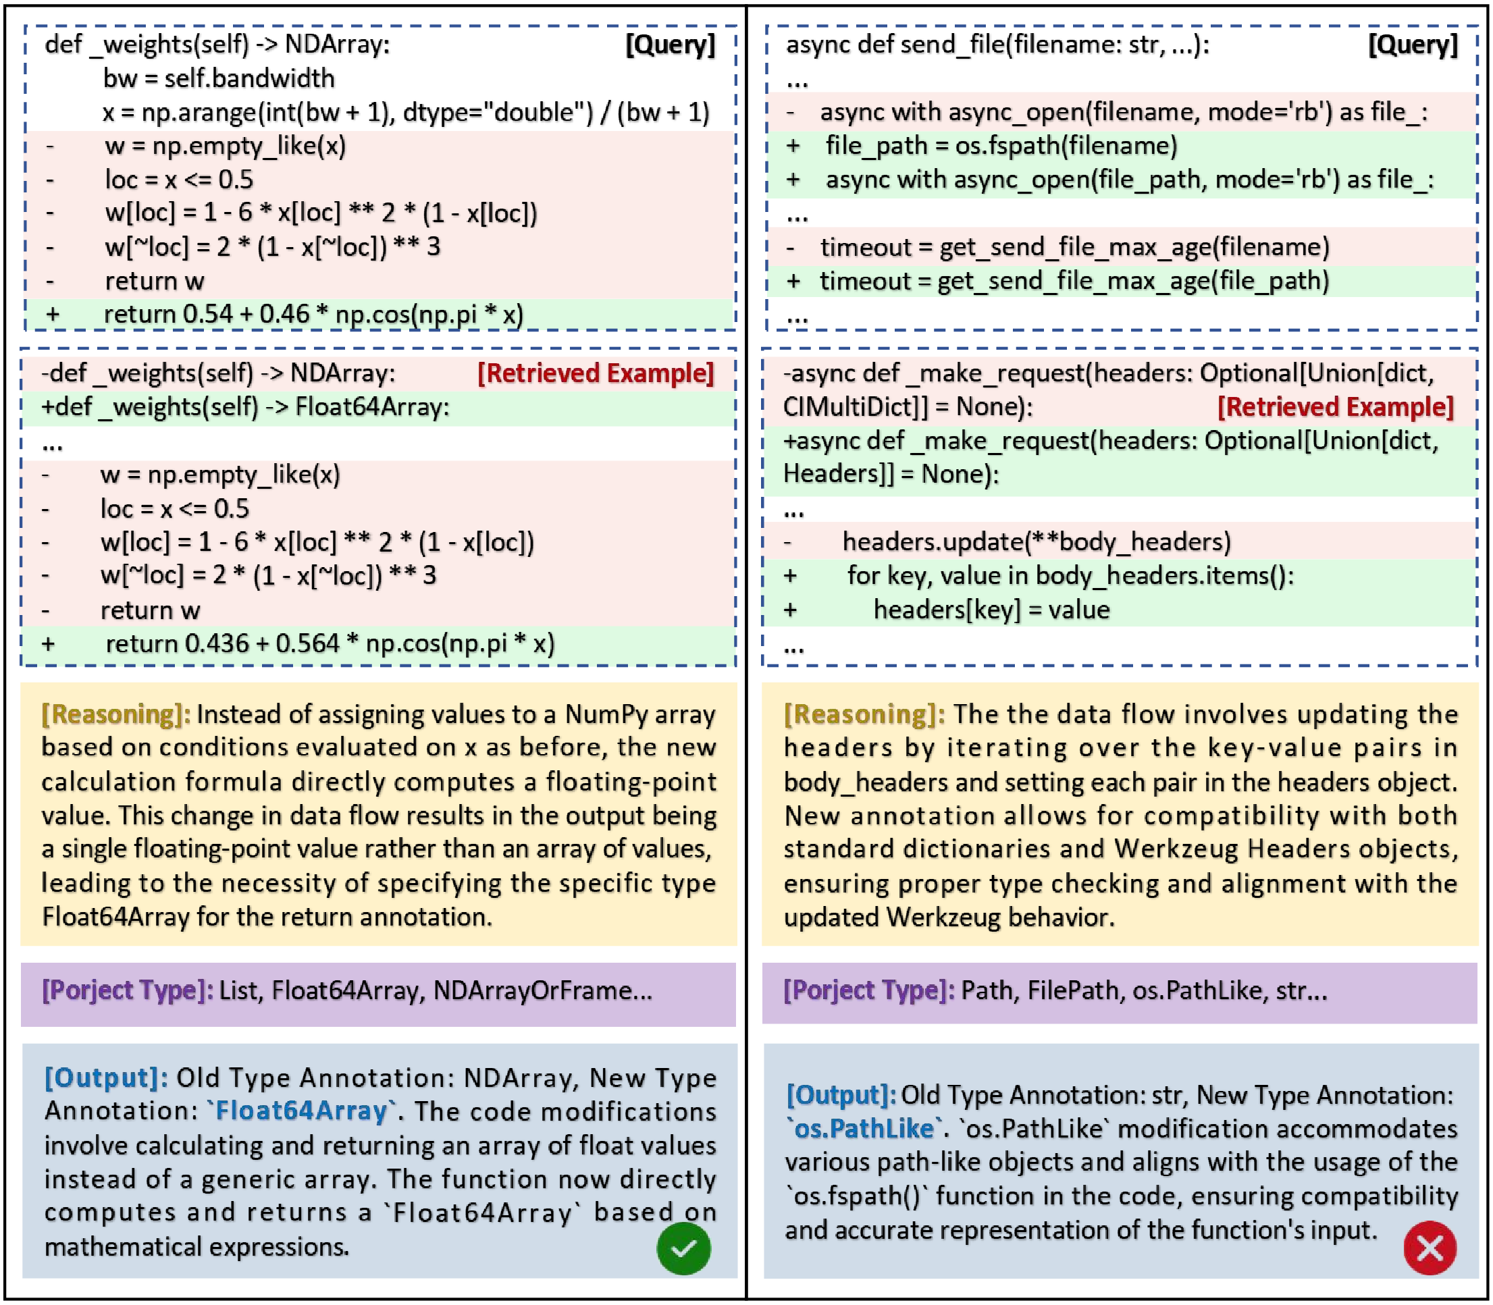Select the removed 'CIMultiDict]] = None):' line
This screenshot has height=1305, width=1493.
tap(908, 407)
